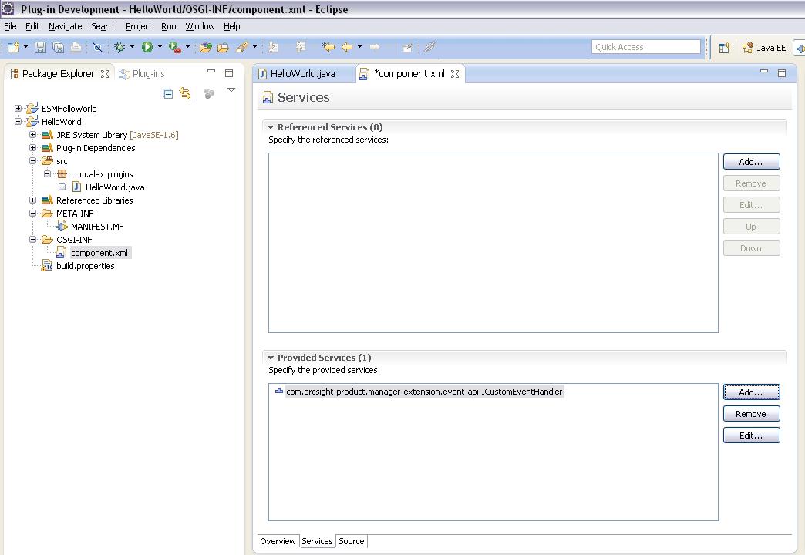Open the Help menu
This screenshot has width=805, height=555.
(x=231, y=26)
